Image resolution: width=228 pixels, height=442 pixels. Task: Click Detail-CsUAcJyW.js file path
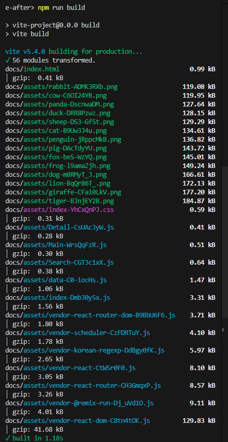(x=59, y=227)
